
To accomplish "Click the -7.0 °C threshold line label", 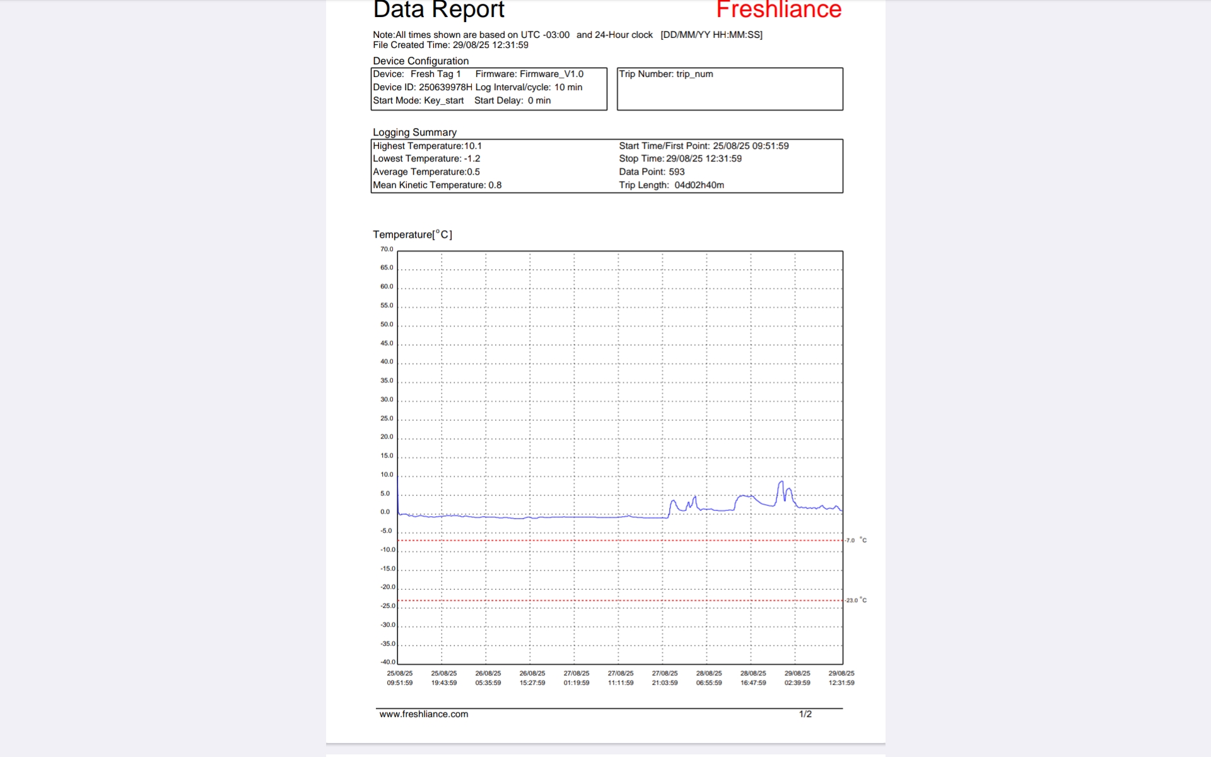I will [x=855, y=540].
